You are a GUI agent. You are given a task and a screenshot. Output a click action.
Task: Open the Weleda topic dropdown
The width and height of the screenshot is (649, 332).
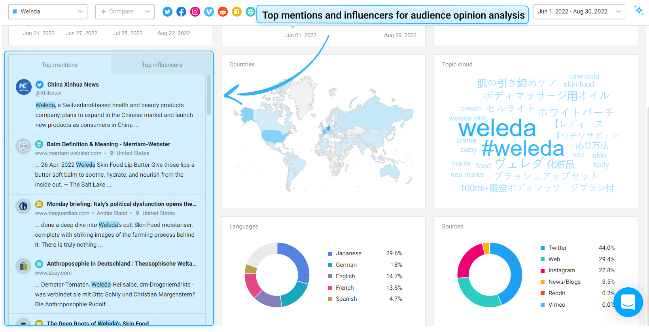47,11
